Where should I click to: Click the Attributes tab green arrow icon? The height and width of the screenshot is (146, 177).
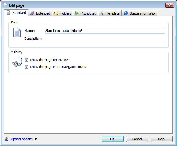pyautogui.click(x=77, y=13)
